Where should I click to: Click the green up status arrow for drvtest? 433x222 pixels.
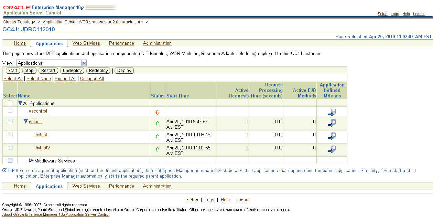[158, 136]
